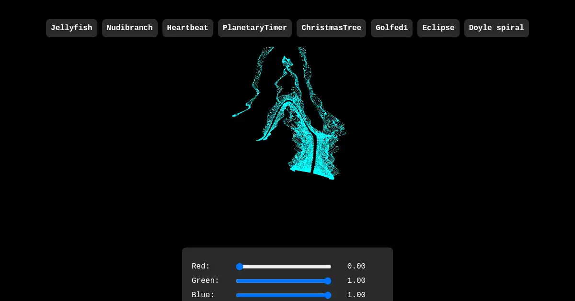Open the PlanetaryTimer preset
Screen dimensions: 575x301
255,28
